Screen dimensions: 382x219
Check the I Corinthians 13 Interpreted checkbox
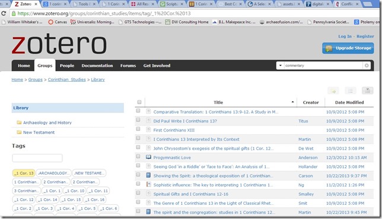pos(138,139)
